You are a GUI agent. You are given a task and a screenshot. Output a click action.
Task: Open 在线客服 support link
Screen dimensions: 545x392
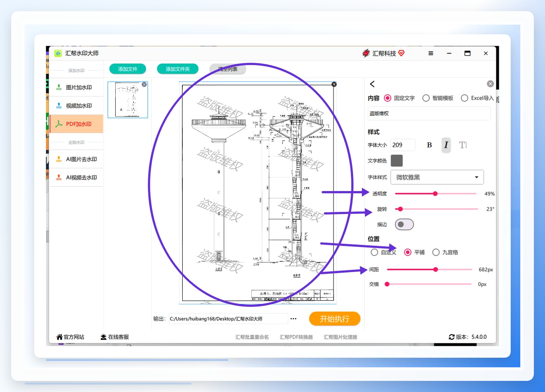(x=115, y=337)
